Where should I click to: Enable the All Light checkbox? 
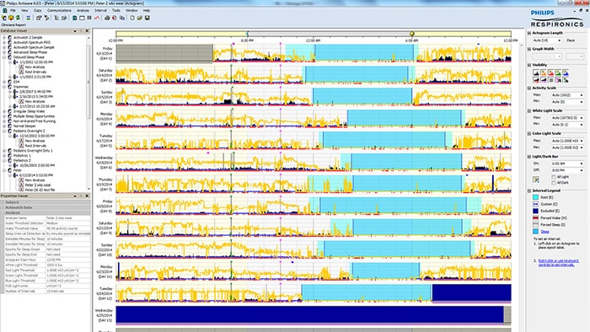click(553, 177)
